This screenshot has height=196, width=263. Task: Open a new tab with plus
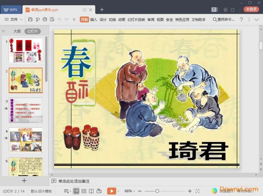[102, 10]
